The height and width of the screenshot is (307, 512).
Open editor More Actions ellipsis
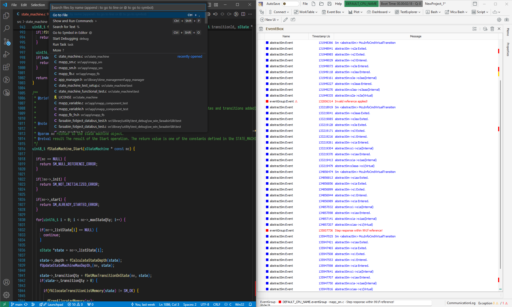coord(250,14)
